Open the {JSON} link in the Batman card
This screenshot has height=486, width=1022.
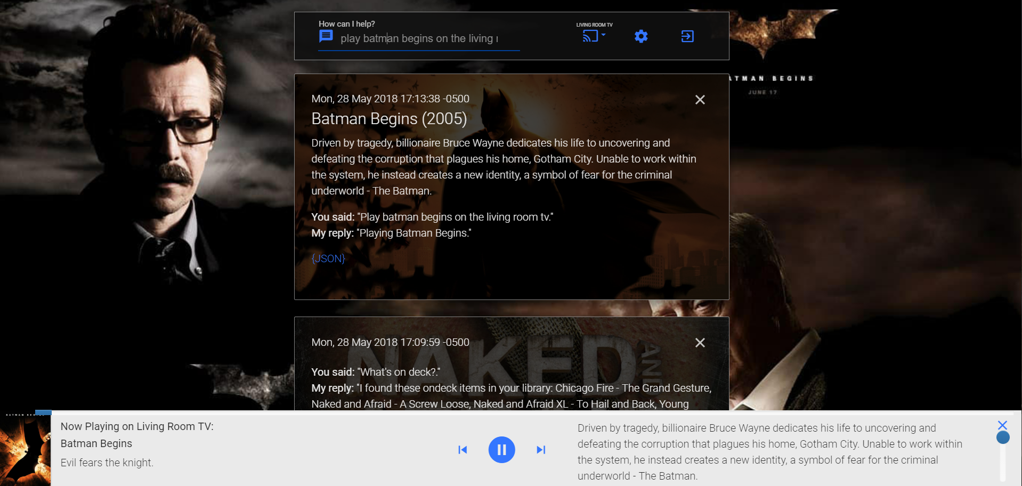(328, 258)
